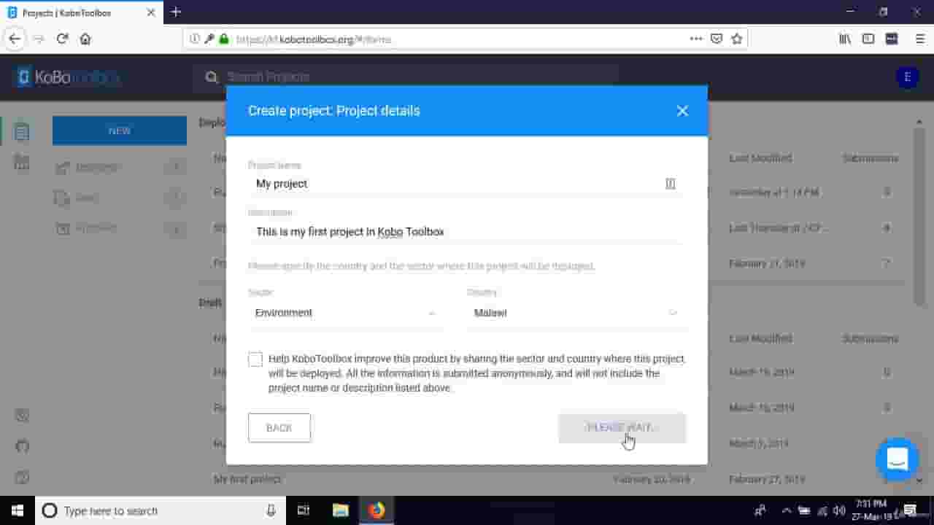Click the Project name input field
Screen dimensions: 934x525
pos(466,184)
